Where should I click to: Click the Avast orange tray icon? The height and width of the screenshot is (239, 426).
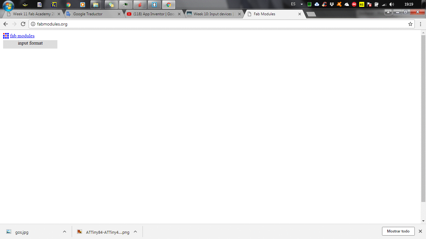point(339,4)
